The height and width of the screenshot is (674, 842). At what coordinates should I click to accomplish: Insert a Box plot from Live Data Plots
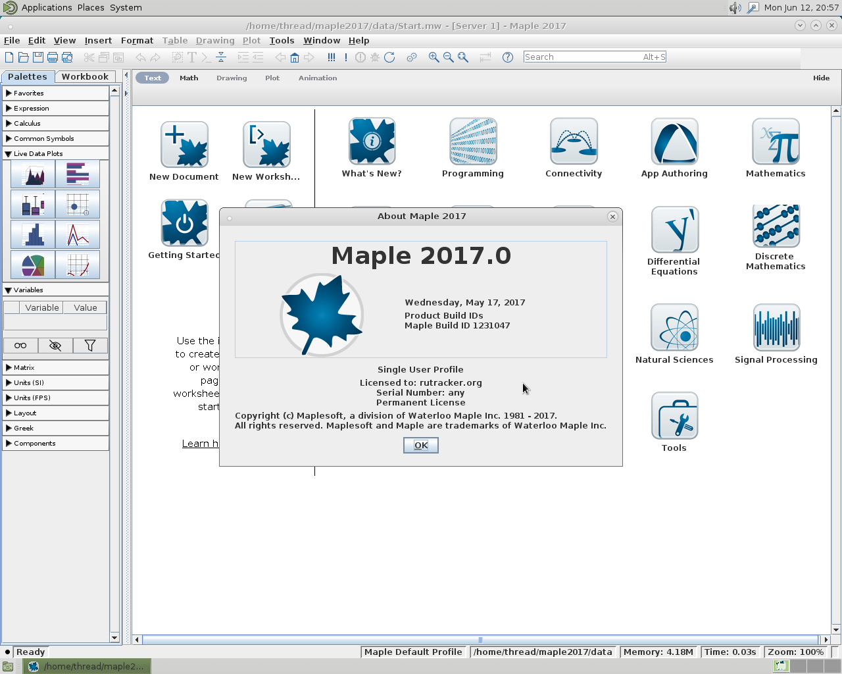33,204
